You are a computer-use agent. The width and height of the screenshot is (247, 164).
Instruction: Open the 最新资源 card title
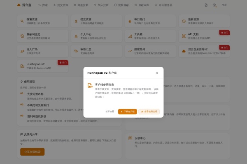pos(193,19)
